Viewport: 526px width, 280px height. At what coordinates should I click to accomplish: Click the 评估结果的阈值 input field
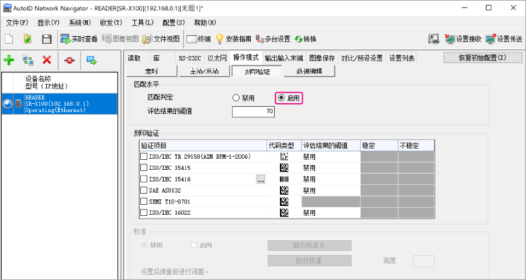253,111
